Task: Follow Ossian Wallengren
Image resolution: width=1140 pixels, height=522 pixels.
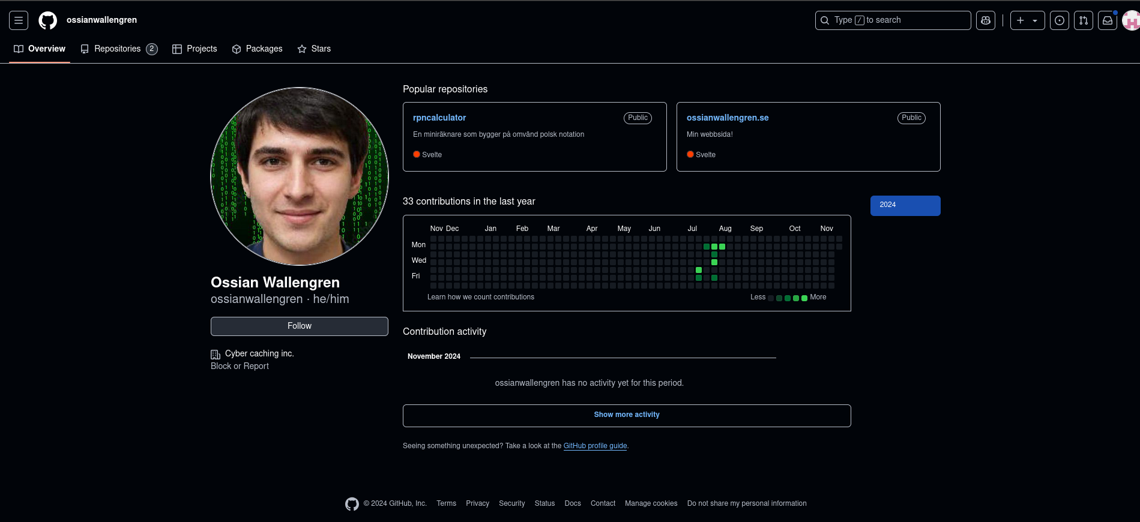Action: pyautogui.click(x=300, y=326)
